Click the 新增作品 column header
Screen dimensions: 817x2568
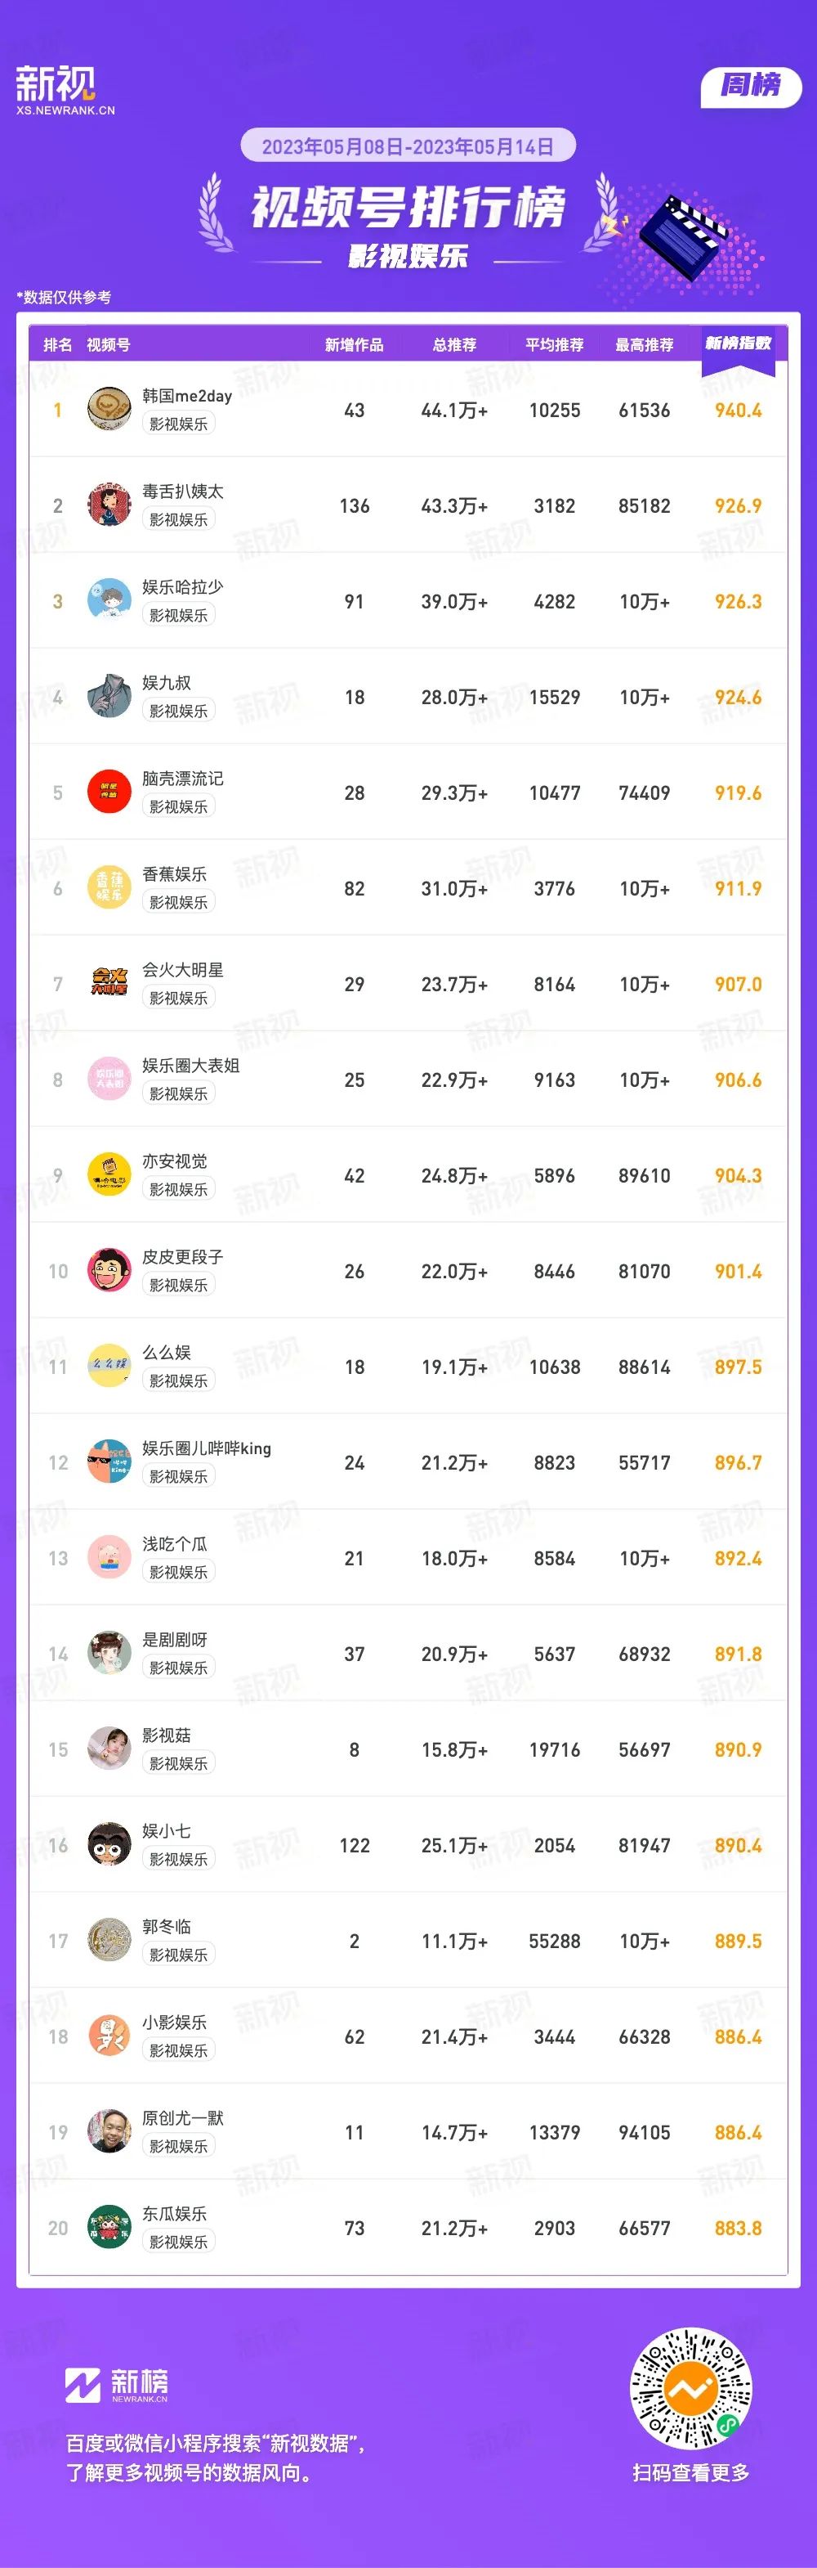tap(354, 345)
